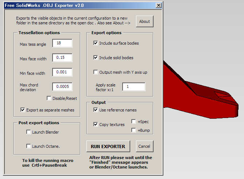Click the Apply scale factor field
Screen dimensions: 244x179
(133, 87)
